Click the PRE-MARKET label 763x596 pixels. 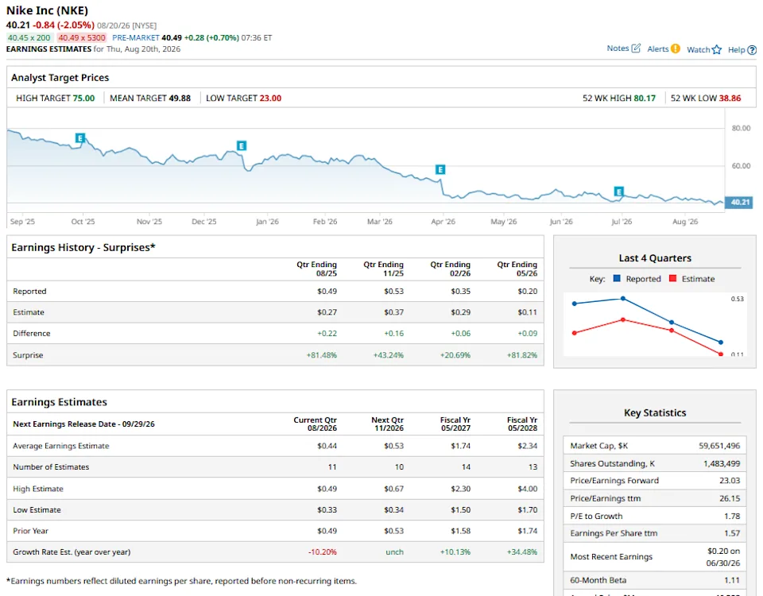pyautogui.click(x=136, y=37)
